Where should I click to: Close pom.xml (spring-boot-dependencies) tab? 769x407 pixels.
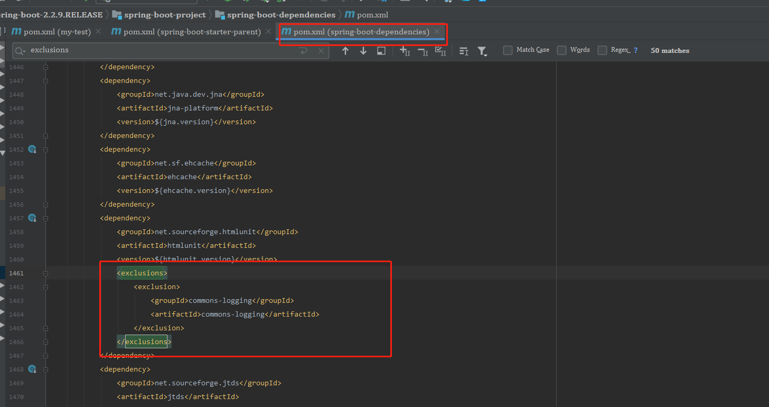[x=437, y=32]
